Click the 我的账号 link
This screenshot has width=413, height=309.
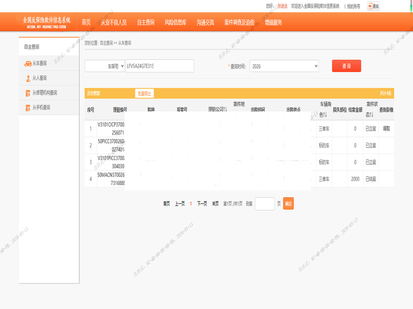coord(354,6)
